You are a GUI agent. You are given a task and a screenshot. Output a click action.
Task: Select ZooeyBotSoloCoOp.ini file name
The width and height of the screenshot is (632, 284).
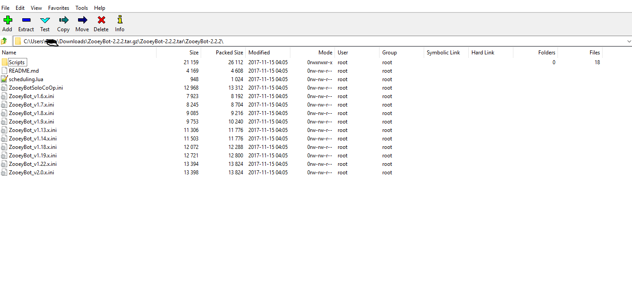pyautogui.click(x=36, y=88)
